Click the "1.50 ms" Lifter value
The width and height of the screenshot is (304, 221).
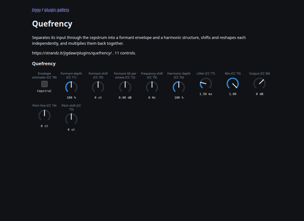pyautogui.click(x=206, y=94)
